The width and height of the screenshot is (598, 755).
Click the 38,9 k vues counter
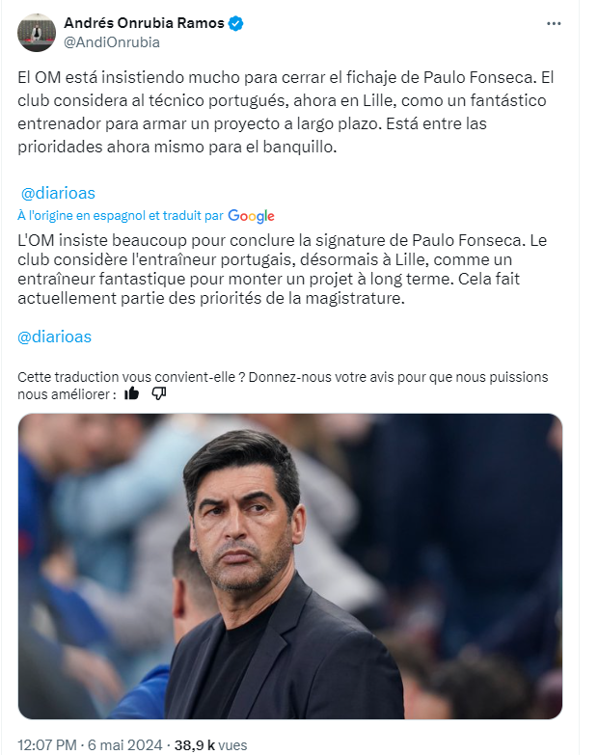210,745
